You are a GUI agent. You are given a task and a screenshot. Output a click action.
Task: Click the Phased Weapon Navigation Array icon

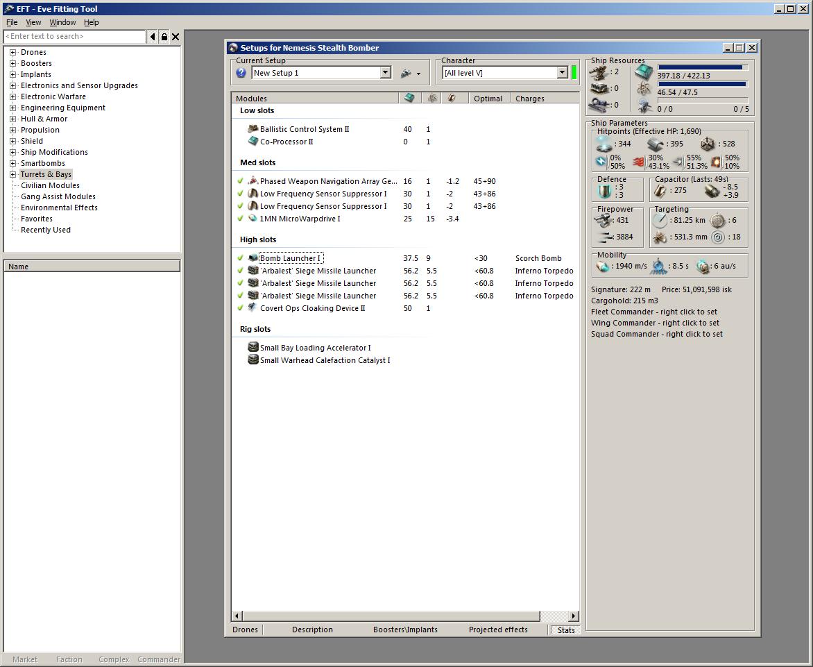tap(253, 180)
